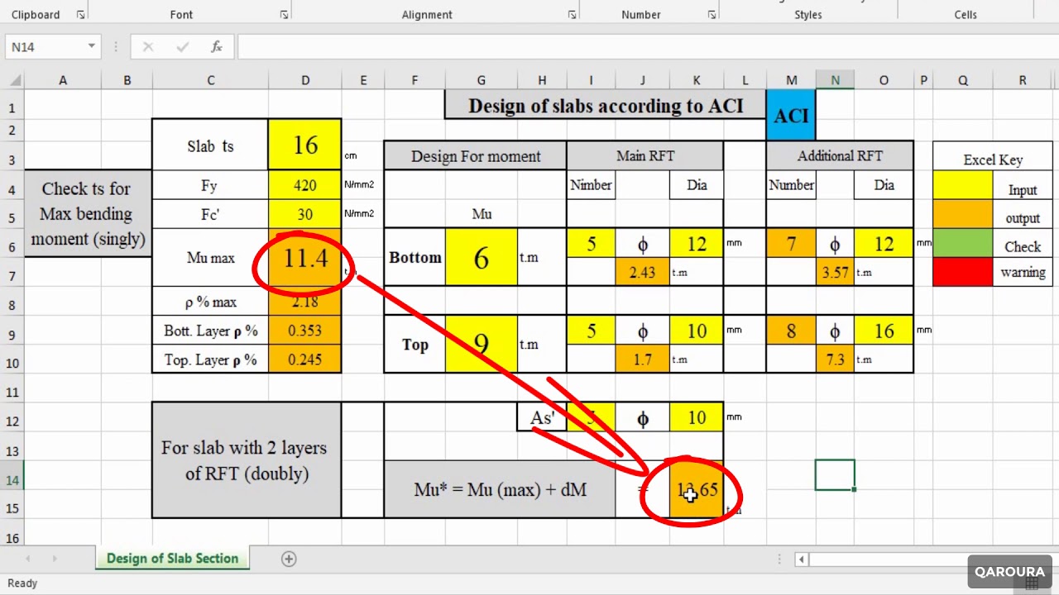Click the yellow Input key swatch

pyautogui.click(x=963, y=185)
